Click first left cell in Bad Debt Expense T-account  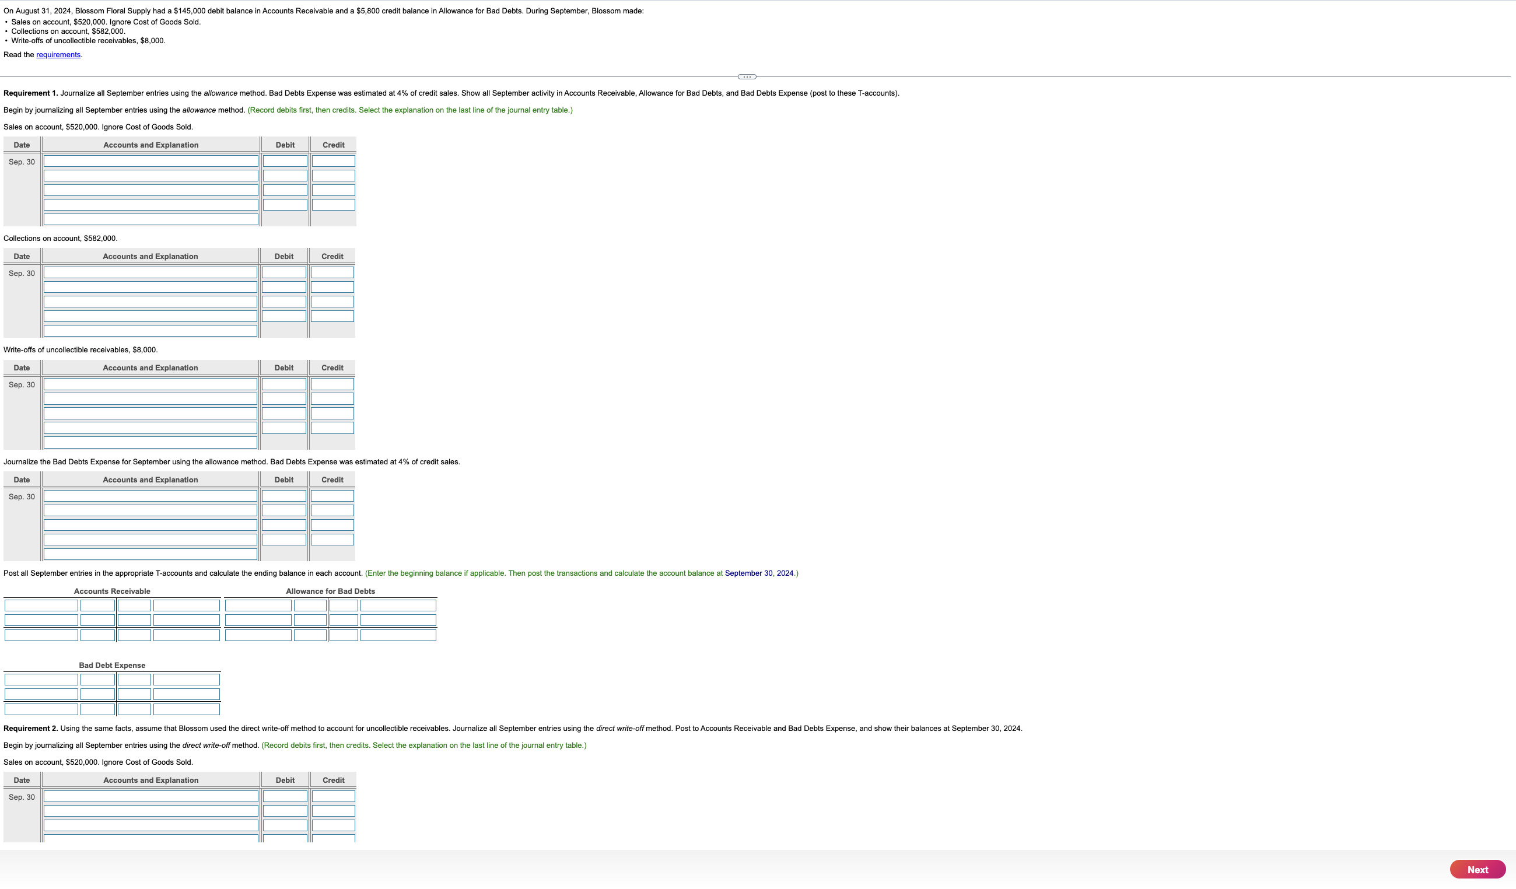click(x=41, y=679)
